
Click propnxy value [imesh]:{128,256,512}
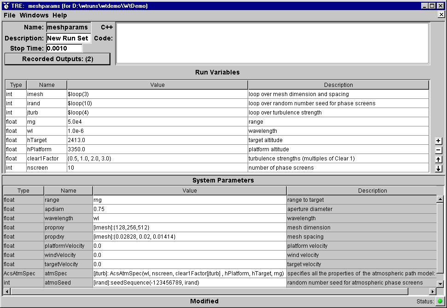pos(190,228)
